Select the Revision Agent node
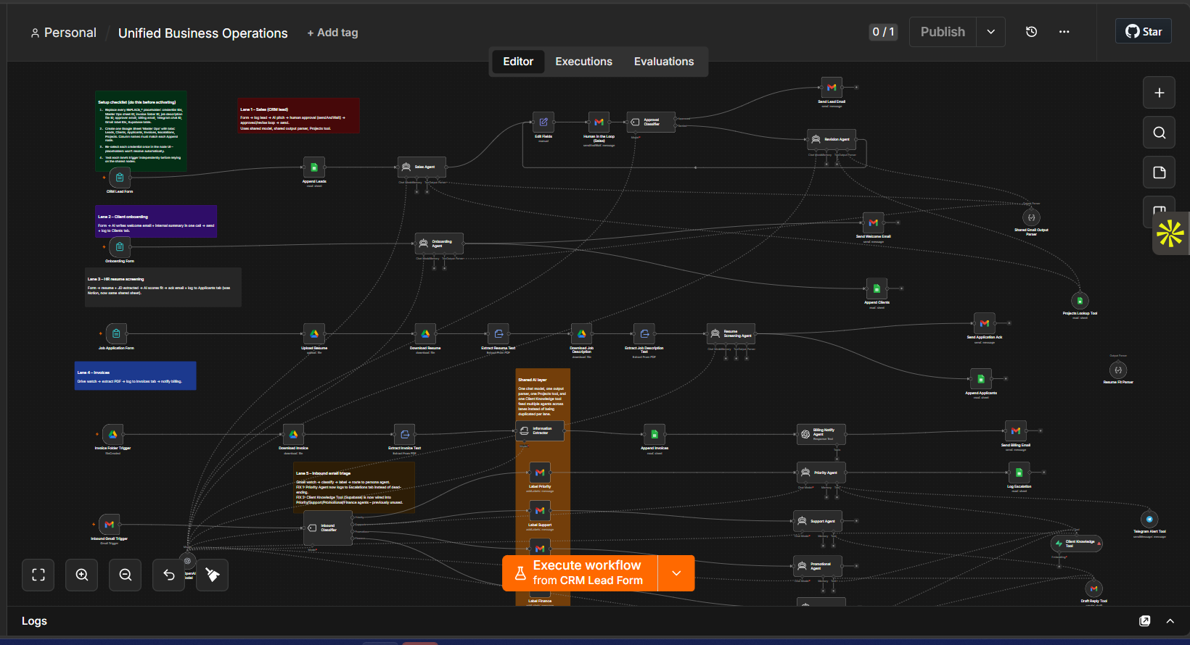The image size is (1190, 645). tap(831, 139)
